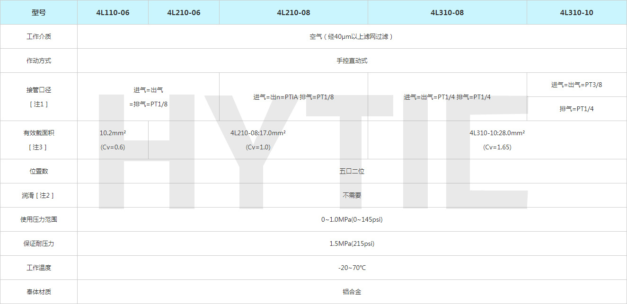
Task: Select the 4L210-08 model header
Action: coord(293,12)
